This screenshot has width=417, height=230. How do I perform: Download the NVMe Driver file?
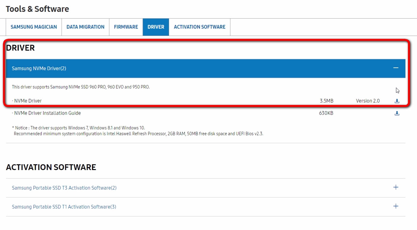397,101
